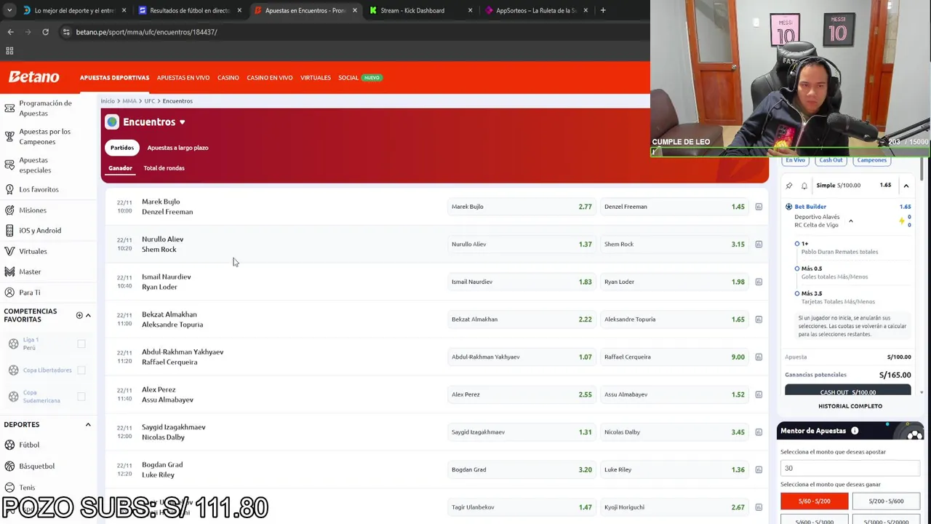Screen dimensions: 931x524
Task: Click the info icon beside Mentor de Apuestas
Action: pyautogui.click(x=855, y=431)
